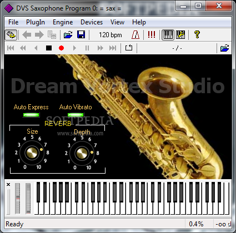Viewport: 236px width, 233px height.
Task: Close keyboard bar with small x
Action: [x=8, y=185]
